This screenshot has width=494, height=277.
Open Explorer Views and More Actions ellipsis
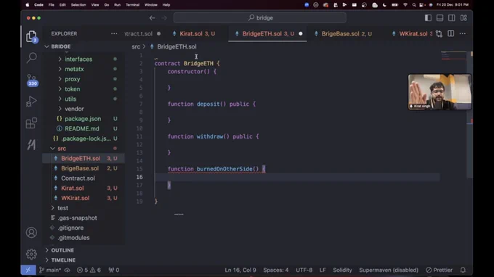click(114, 33)
